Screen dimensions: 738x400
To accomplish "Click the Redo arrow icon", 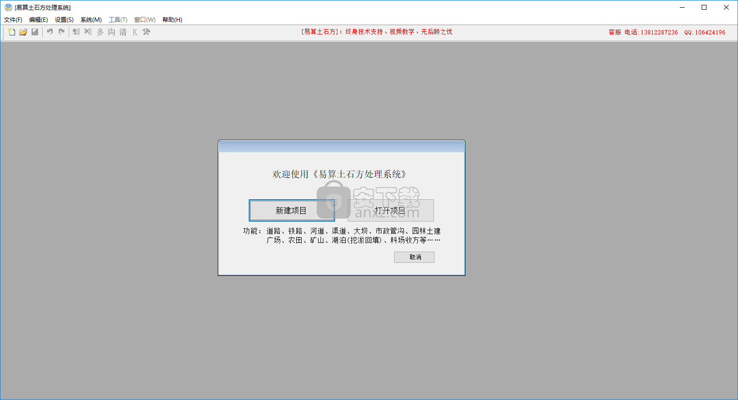I will pyautogui.click(x=61, y=32).
